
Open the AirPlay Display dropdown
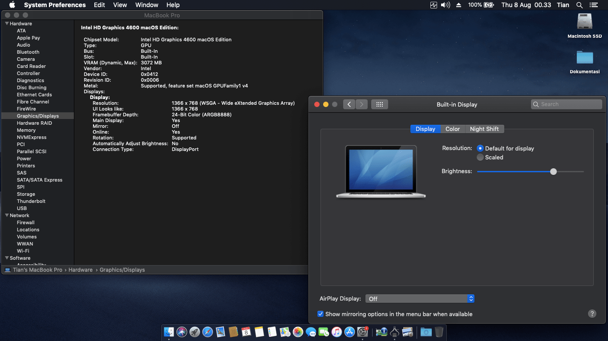pos(420,299)
